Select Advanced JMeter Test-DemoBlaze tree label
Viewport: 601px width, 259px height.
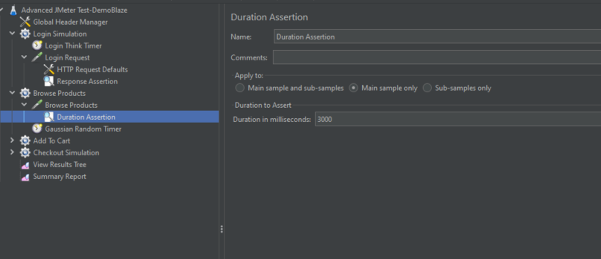click(x=74, y=10)
